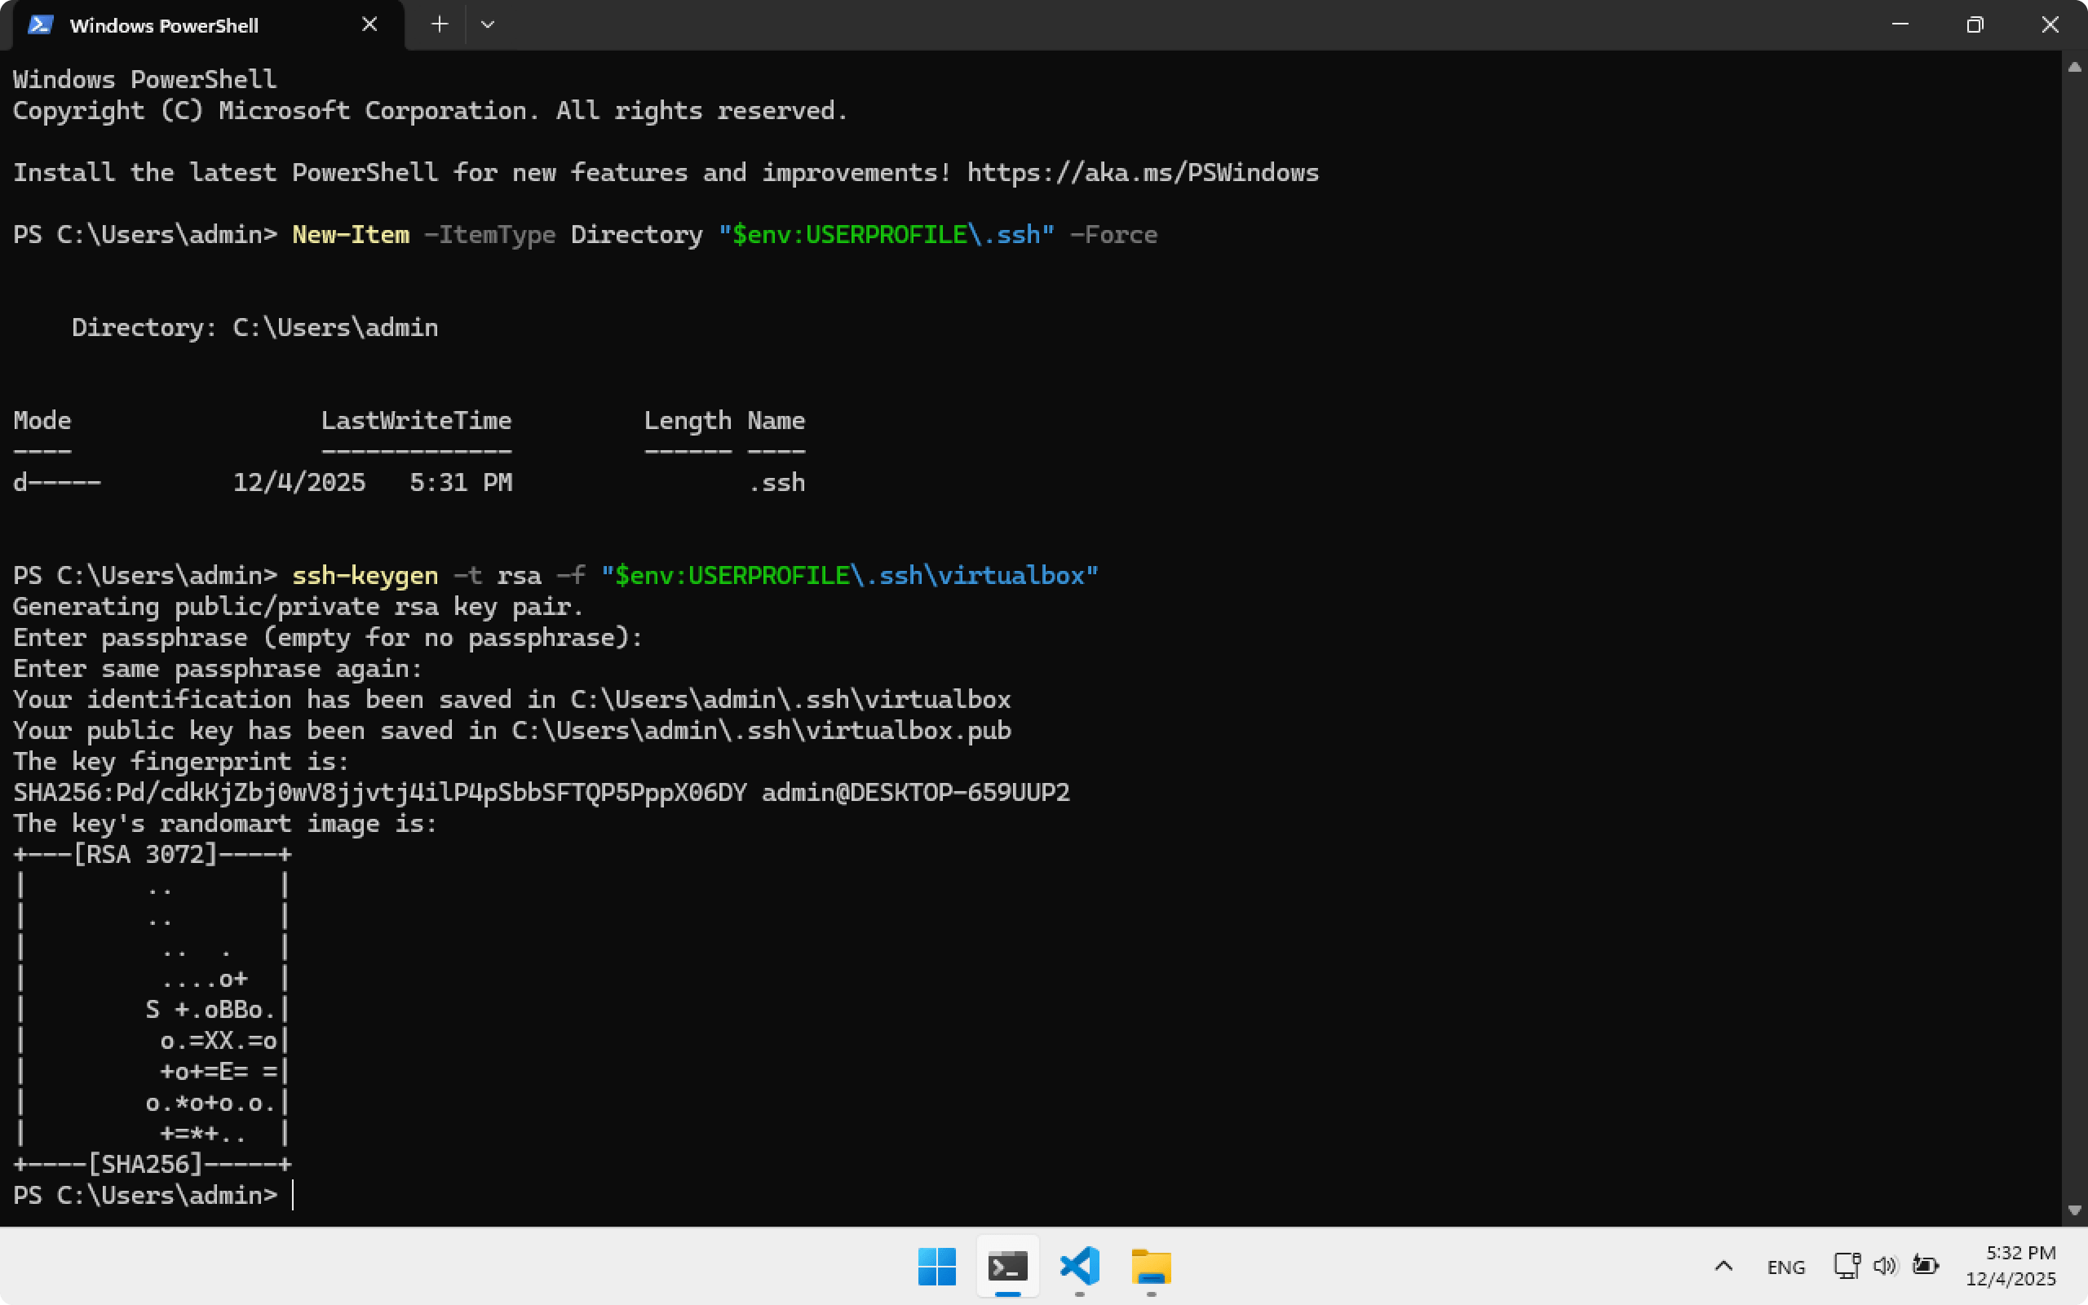Select the Windows PowerShell tab
The width and height of the screenshot is (2088, 1305).
coord(164,25)
